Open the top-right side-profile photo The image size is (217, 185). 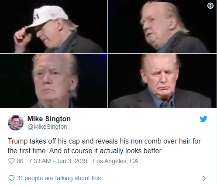(x=162, y=27)
